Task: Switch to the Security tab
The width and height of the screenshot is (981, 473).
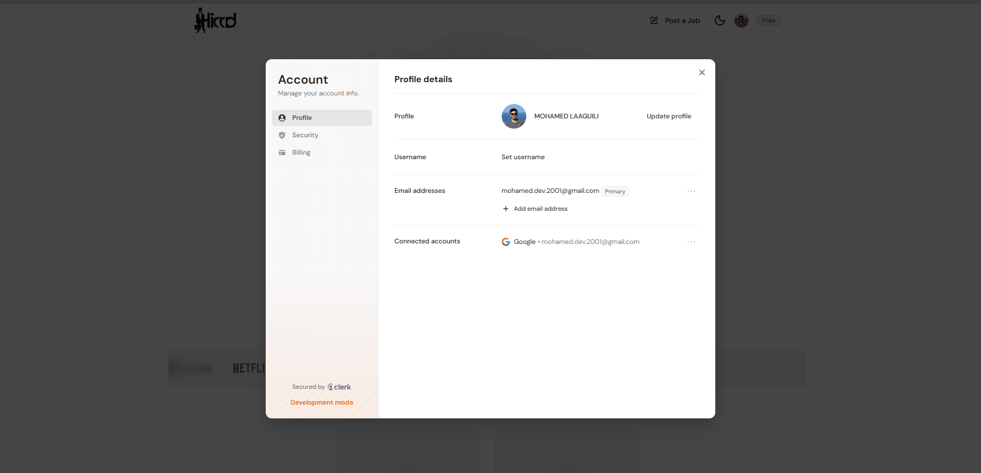Action: click(x=322, y=135)
